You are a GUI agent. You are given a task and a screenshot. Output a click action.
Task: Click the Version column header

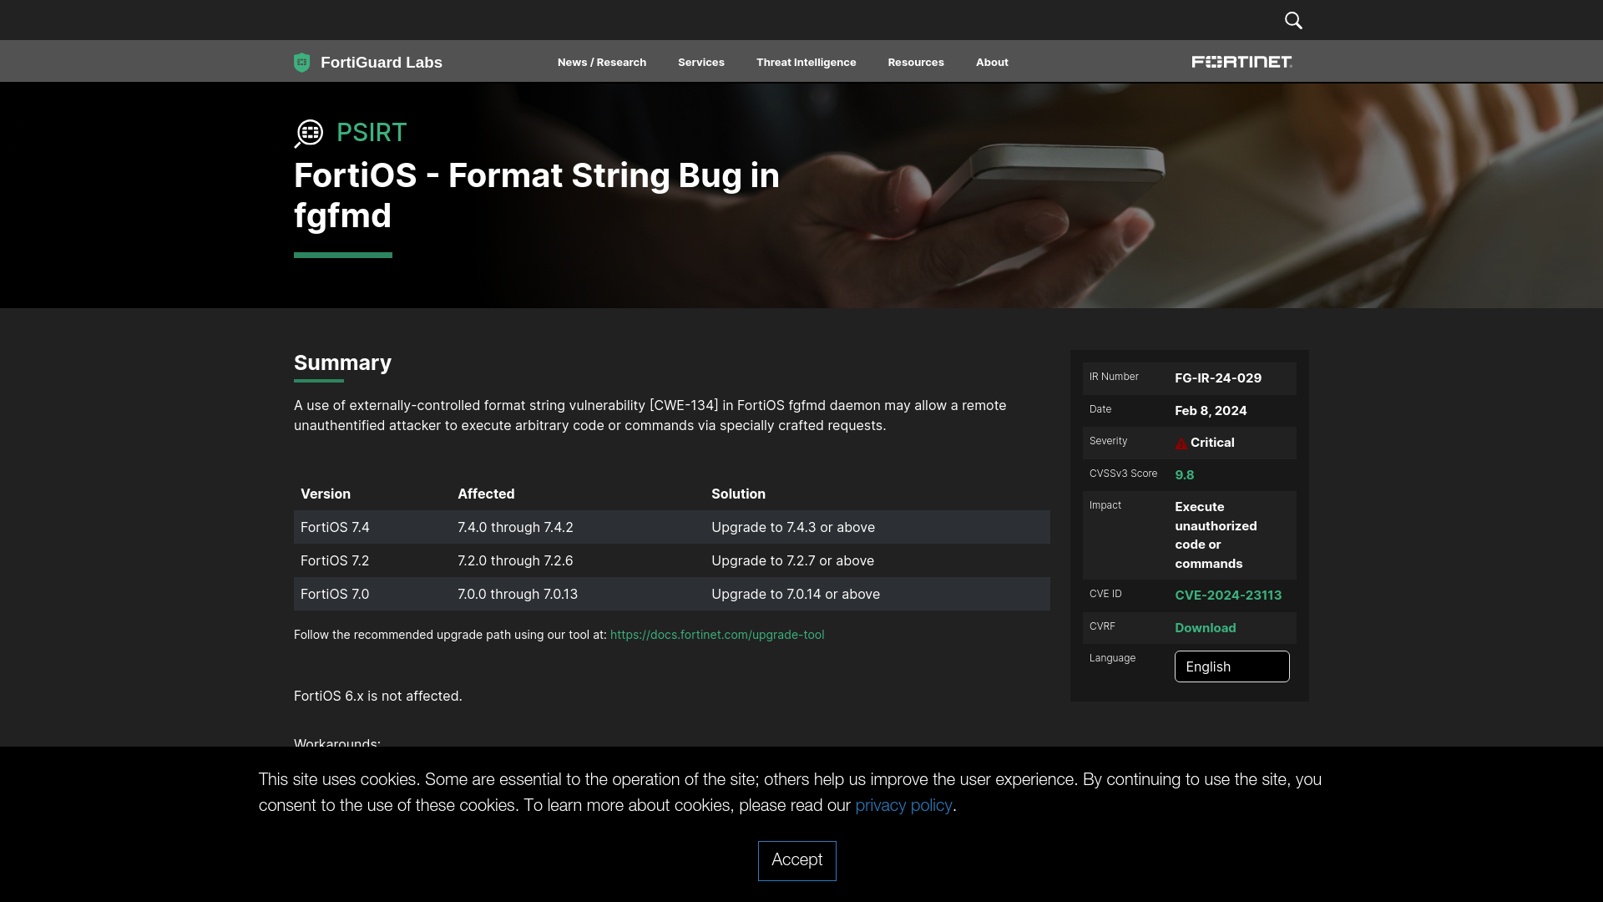click(326, 494)
